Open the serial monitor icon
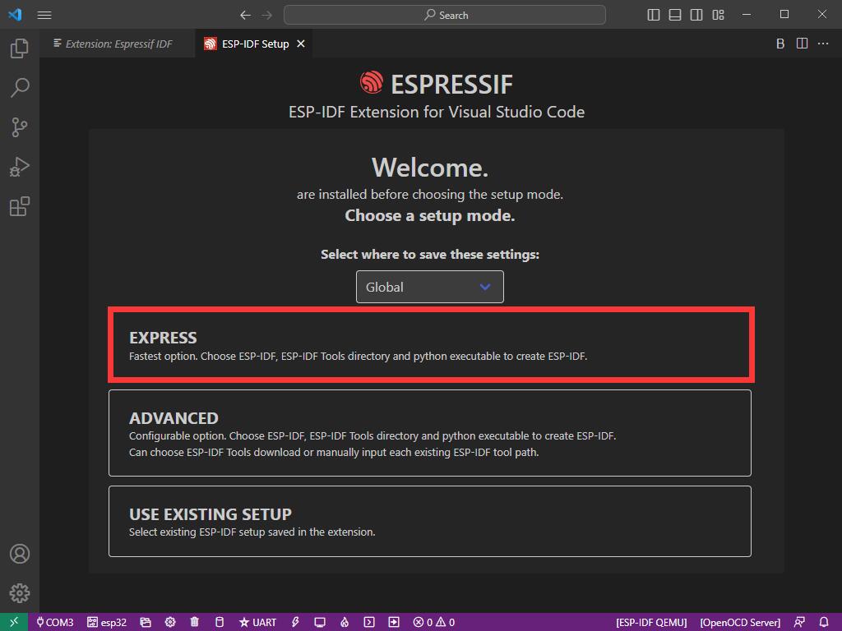842x631 pixels. pos(319,622)
